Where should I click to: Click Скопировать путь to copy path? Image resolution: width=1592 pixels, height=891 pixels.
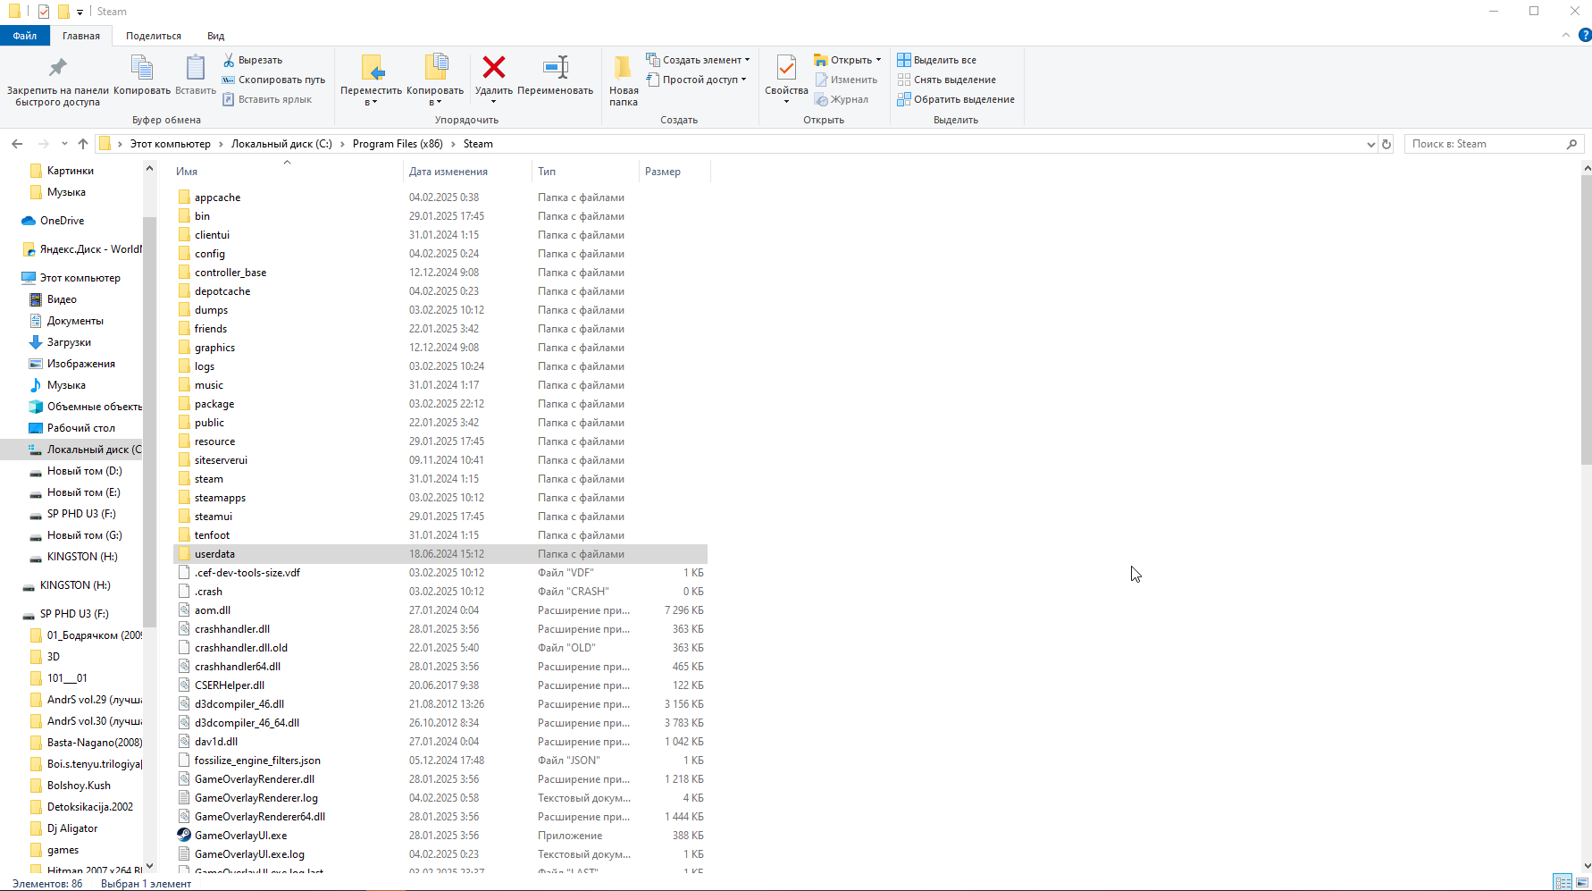click(x=273, y=80)
